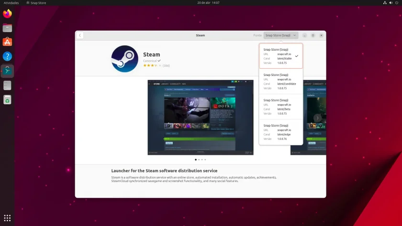Open the Help question mark icon
The width and height of the screenshot is (402, 226).
[7, 56]
